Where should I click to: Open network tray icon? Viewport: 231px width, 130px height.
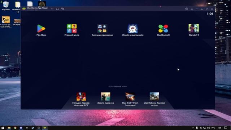(205, 128)
